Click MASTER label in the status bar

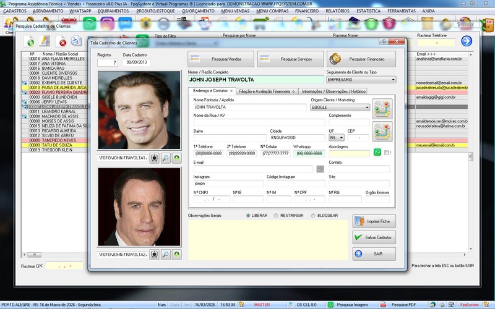(x=262, y=305)
